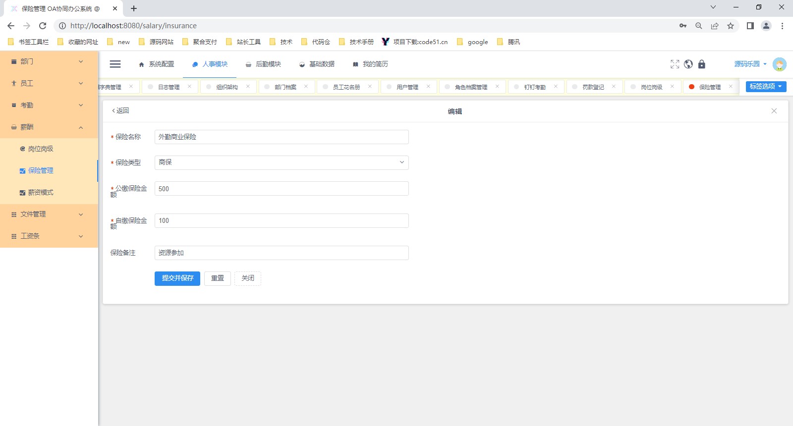Open the 保险类型 dropdown
Image resolution: width=793 pixels, height=426 pixels.
coord(281,162)
